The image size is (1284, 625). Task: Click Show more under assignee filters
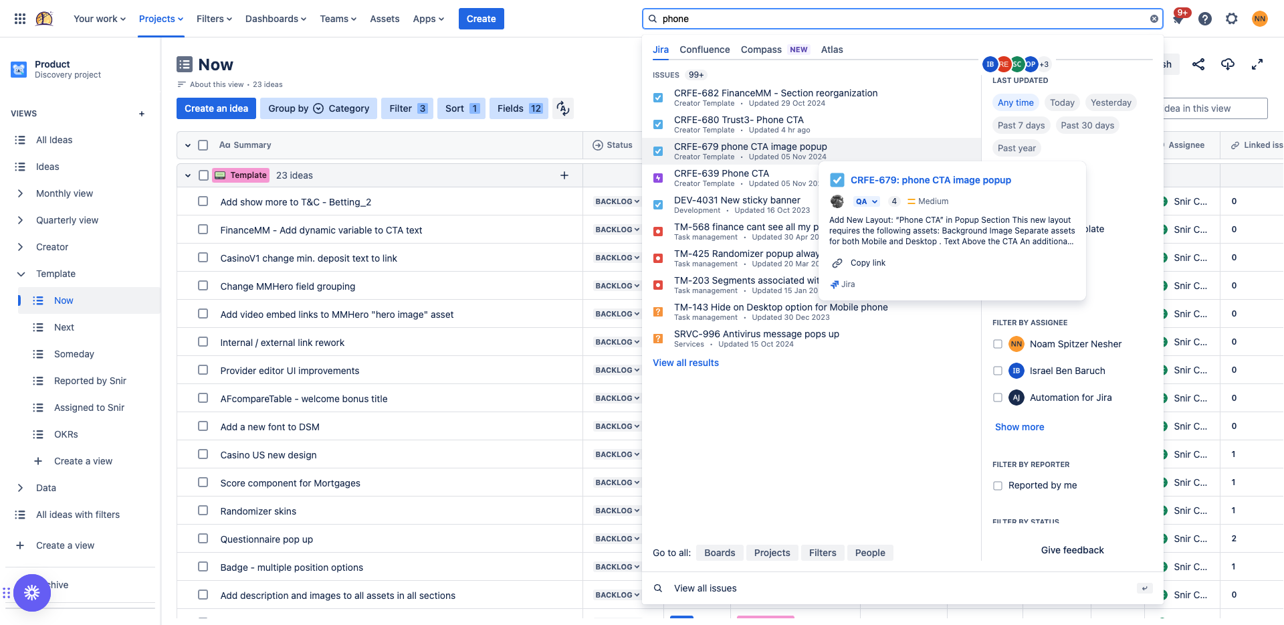1019,427
